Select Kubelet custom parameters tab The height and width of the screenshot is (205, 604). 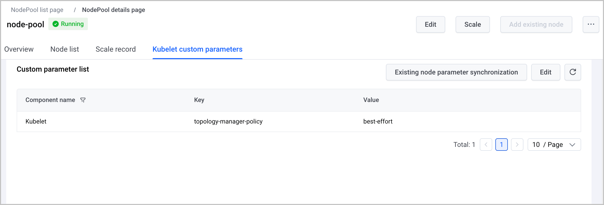point(198,49)
